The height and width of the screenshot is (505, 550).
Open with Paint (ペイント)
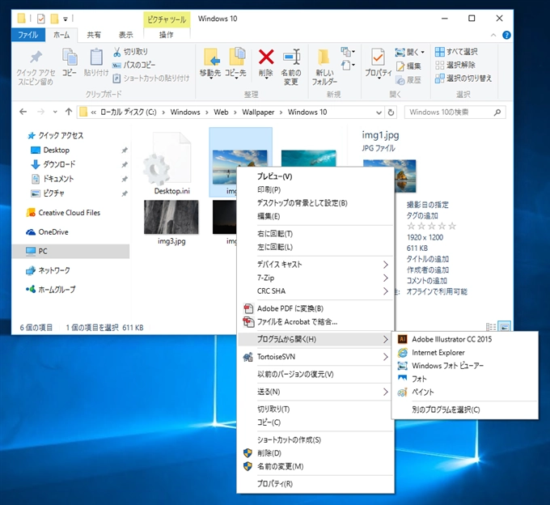[465, 392]
